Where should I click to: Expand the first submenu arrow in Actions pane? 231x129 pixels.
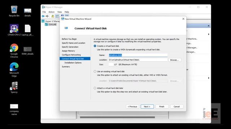tap(209, 34)
